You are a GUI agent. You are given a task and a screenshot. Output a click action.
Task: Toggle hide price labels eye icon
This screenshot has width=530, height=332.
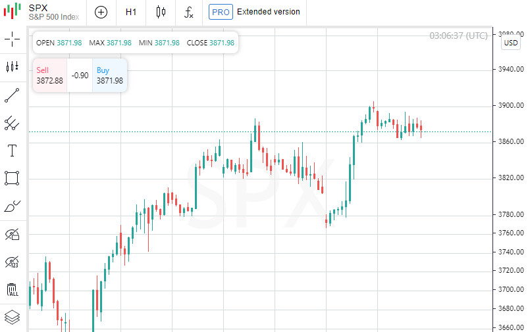[12, 262]
